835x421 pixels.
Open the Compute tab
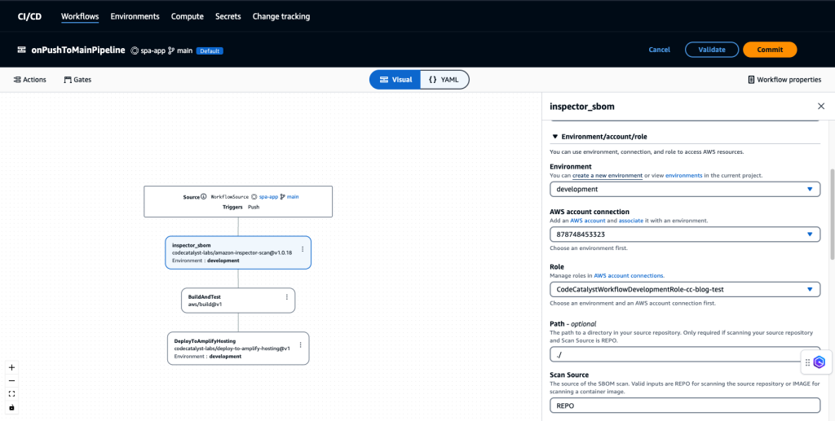(x=188, y=16)
